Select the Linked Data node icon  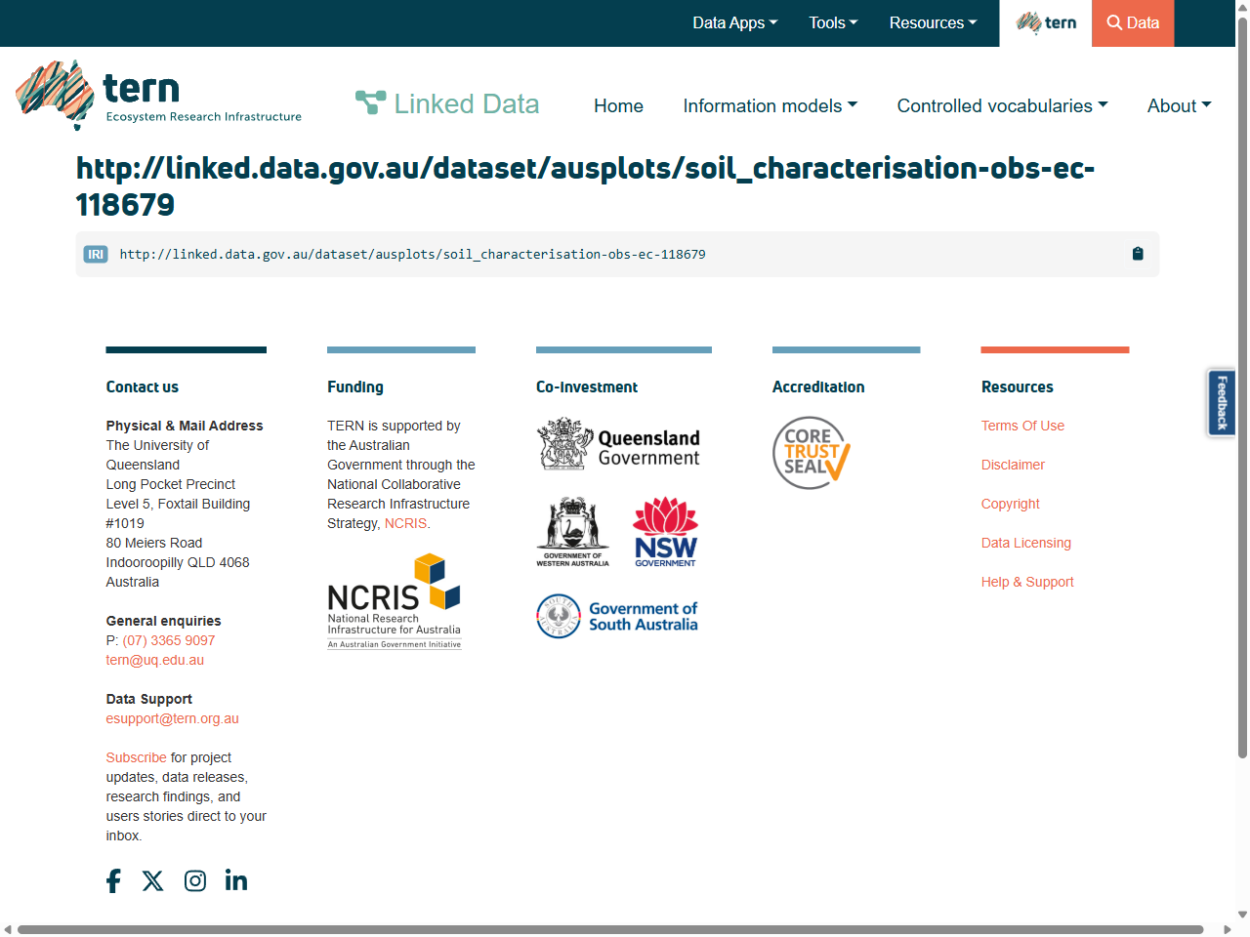370,101
